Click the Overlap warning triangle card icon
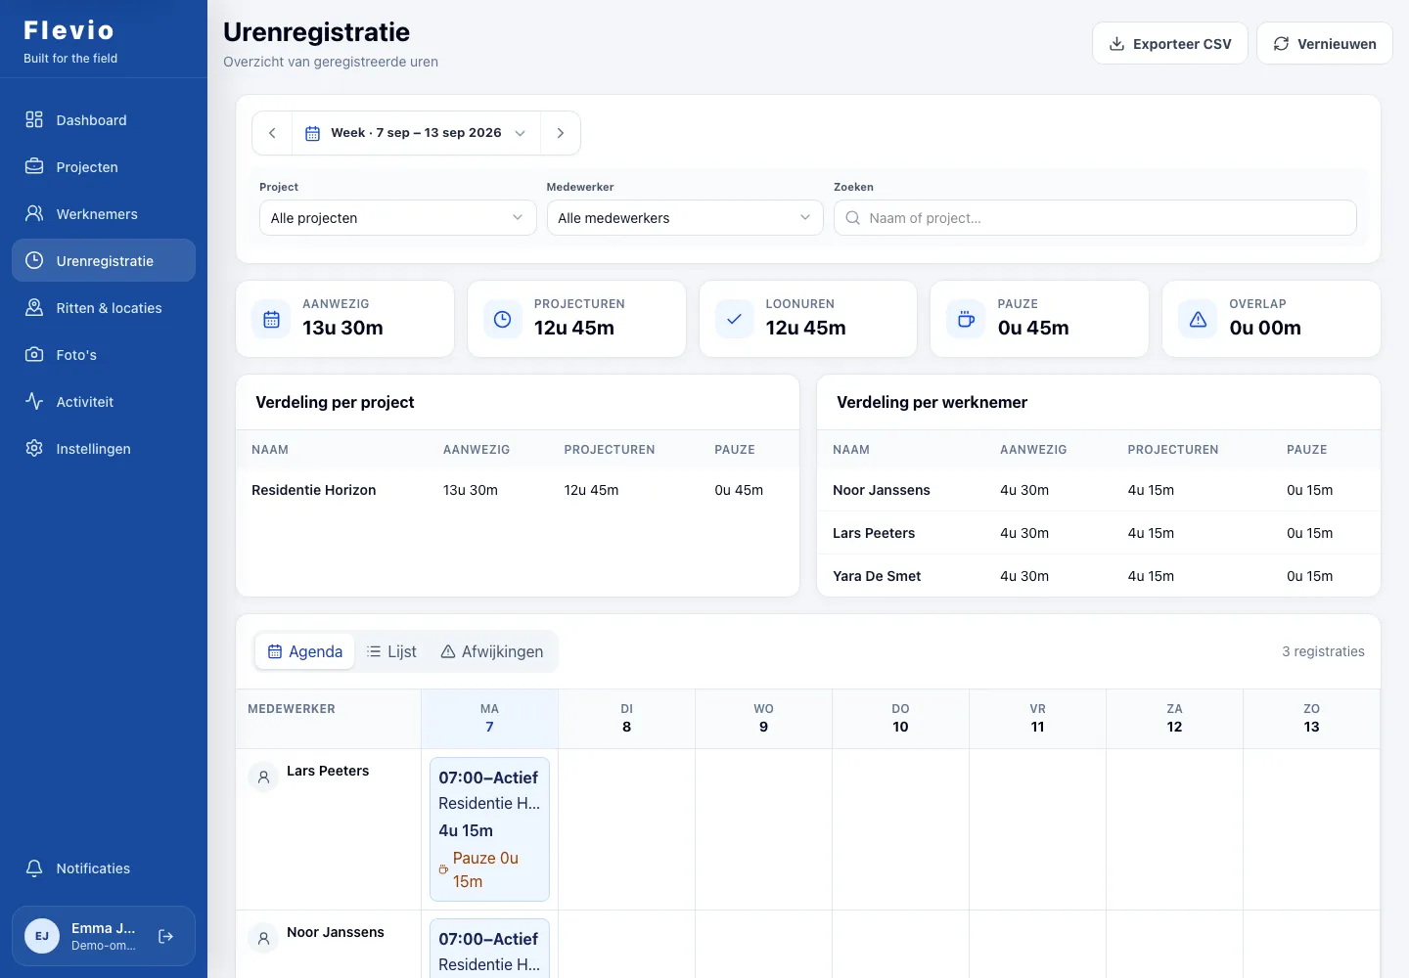Viewport: 1409px width, 978px height. pos(1199,319)
